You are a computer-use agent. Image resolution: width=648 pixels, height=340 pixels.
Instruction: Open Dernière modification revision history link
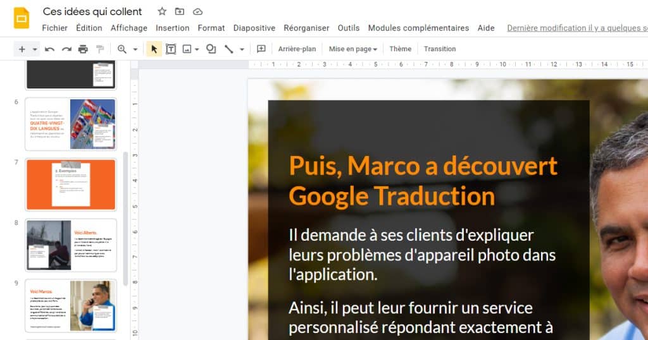click(577, 28)
